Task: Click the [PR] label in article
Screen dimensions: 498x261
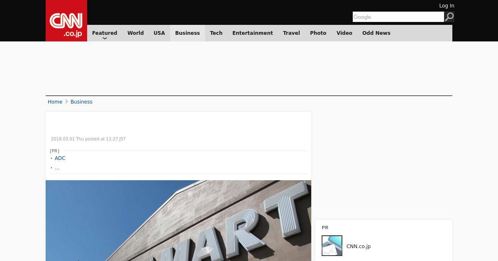Action: pyautogui.click(x=54, y=151)
